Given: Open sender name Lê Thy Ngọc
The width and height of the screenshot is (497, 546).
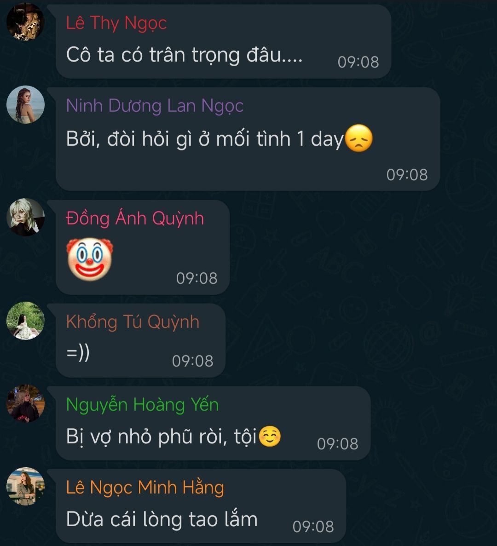Looking at the screenshot, I should point(116,23).
